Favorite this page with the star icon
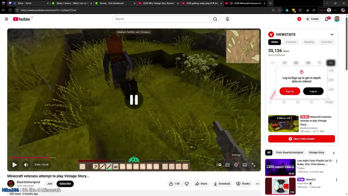Image resolution: width=348 pixels, height=196 pixels. click(279, 10)
